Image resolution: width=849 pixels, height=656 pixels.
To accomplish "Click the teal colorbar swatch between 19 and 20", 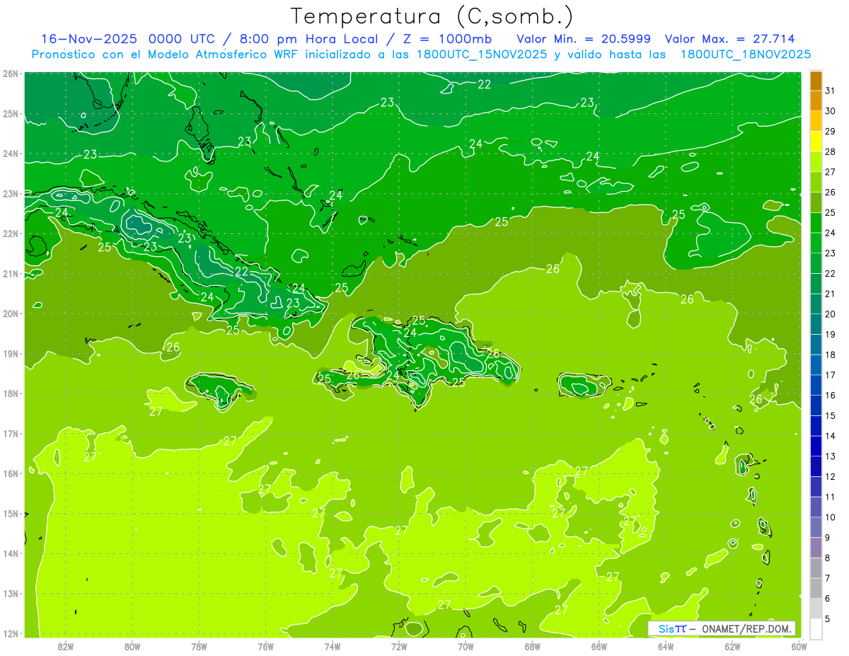I will pyautogui.click(x=816, y=324).
